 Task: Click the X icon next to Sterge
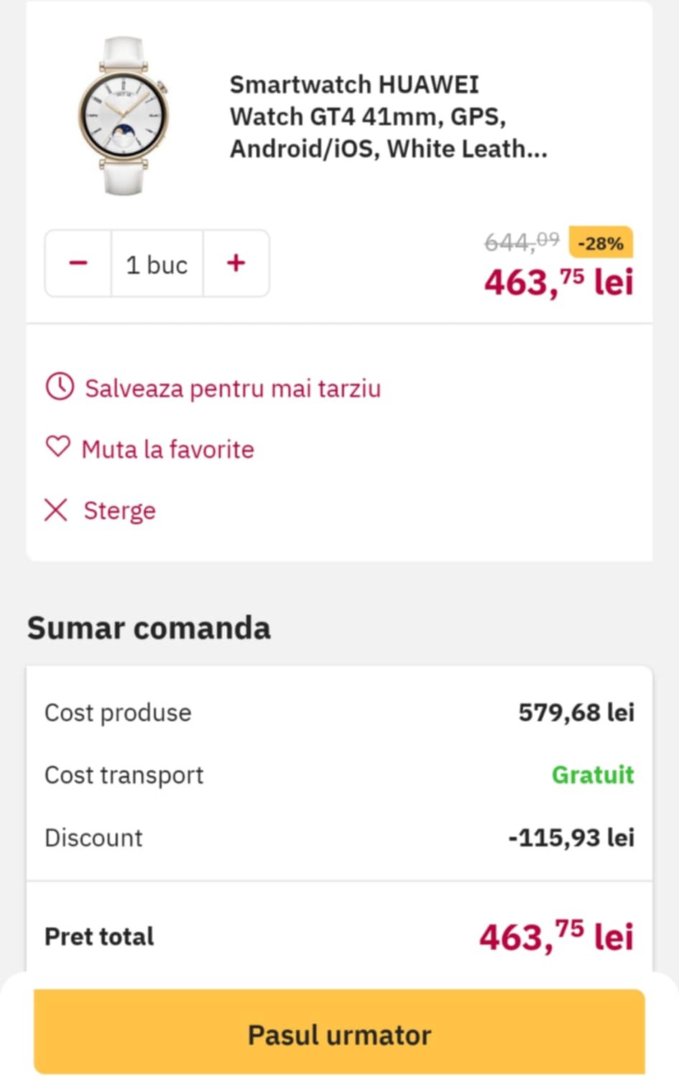pos(56,510)
